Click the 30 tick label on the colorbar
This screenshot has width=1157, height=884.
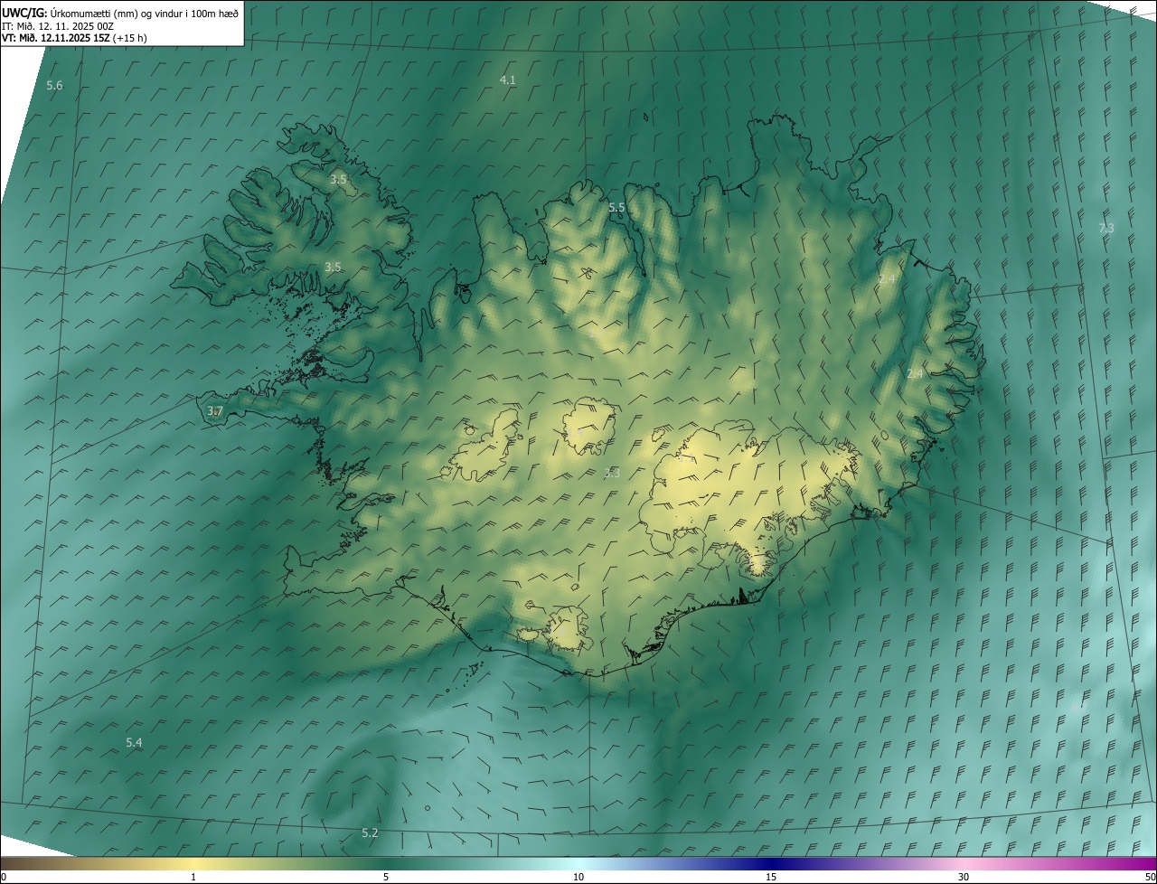(964, 877)
